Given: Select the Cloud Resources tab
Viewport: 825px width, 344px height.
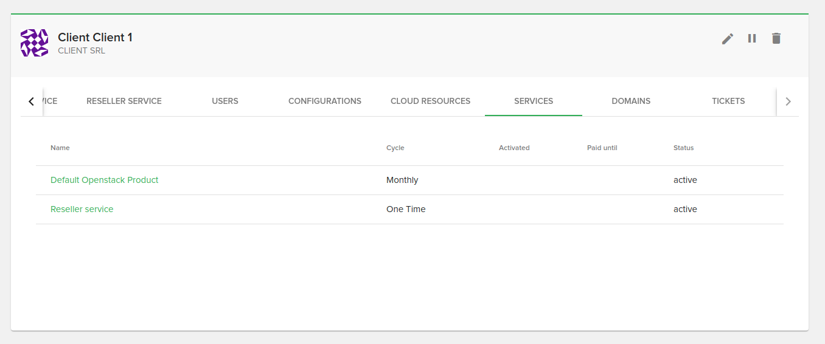Looking at the screenshot, I should click(430, 101).
